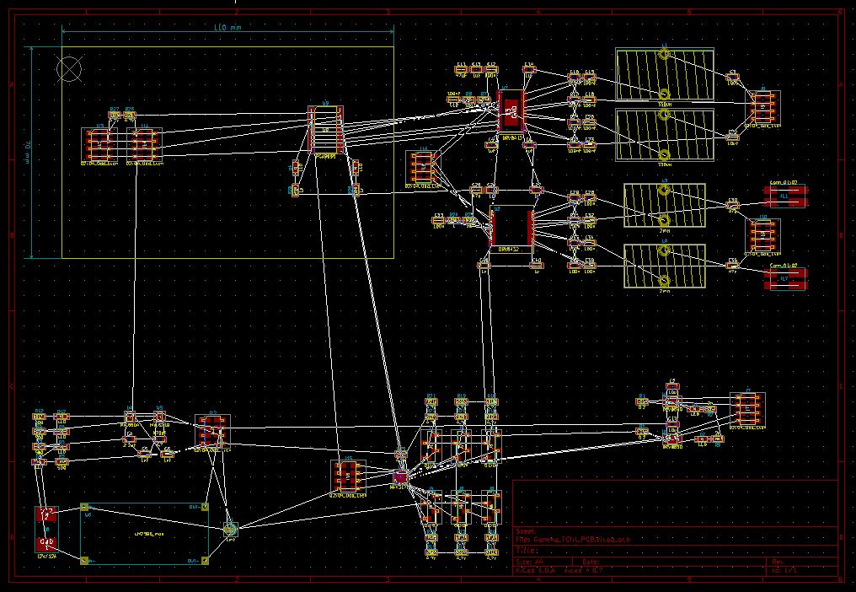Select the round electrolytic capacitor footprint
Image resolution: width=856 pixels, height=592 pixels.
230,529
